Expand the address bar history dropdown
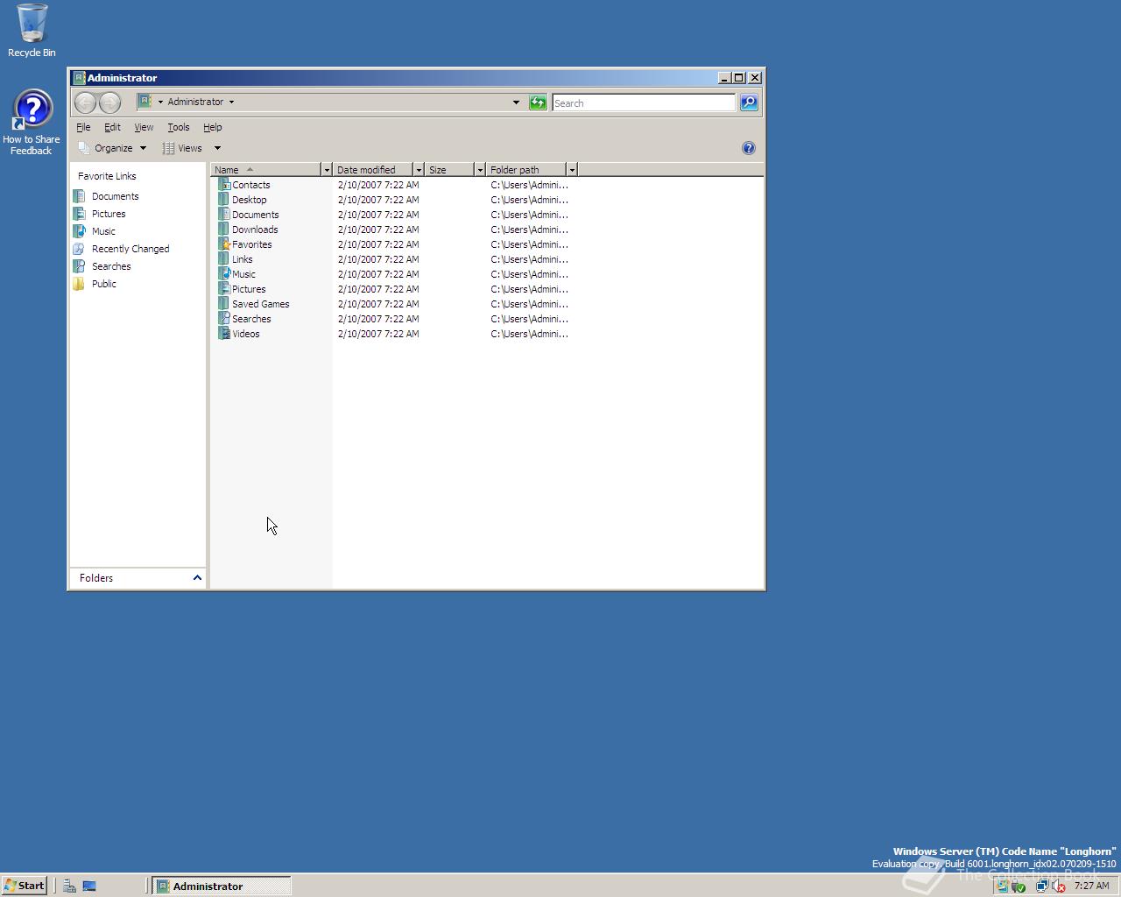 point(516,102)
